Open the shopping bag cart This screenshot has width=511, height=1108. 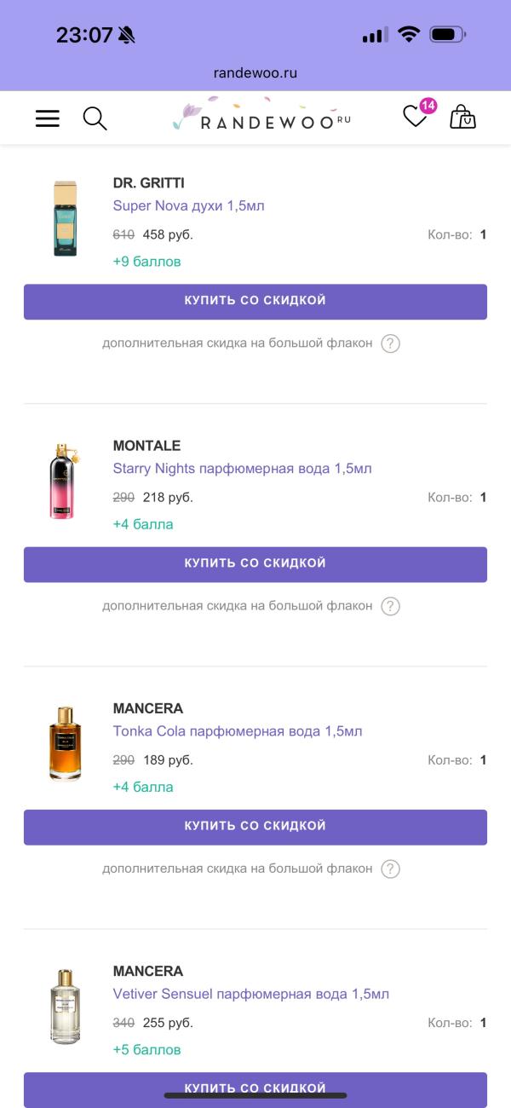tap(462, 118)
